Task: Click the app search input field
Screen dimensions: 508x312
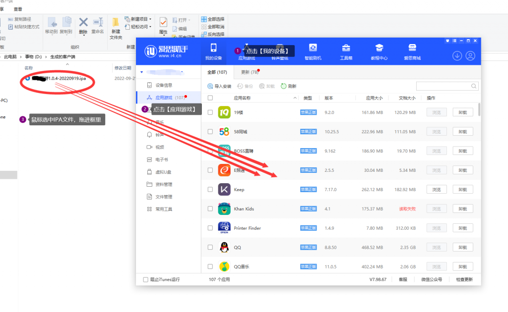Action: point(444,86)
